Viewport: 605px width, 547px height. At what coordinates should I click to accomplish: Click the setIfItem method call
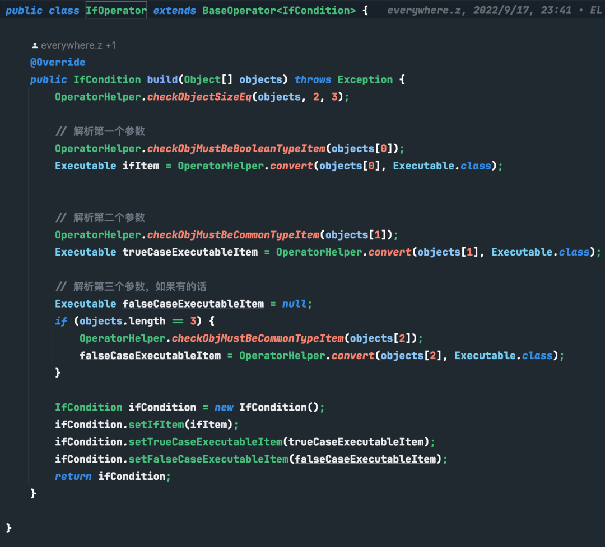click(156, 425)
